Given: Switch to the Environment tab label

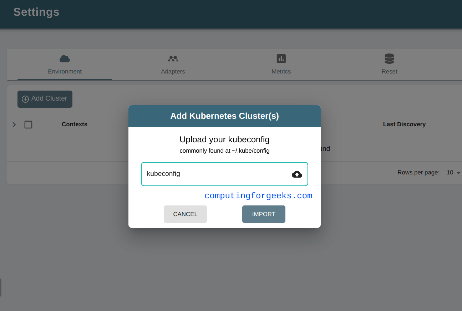Looking at the screenshot, I should click(65, 71).
